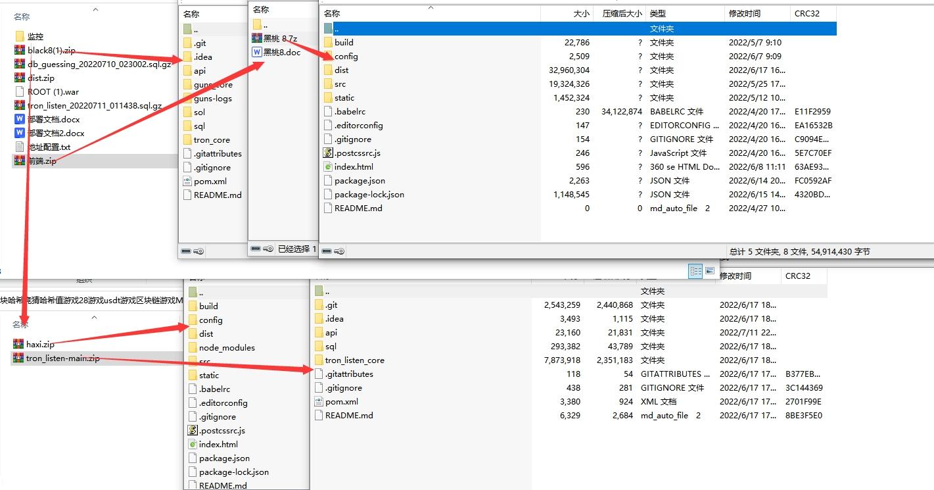Select the tron_listen-main.zip file entry

[x=63, y=358]
